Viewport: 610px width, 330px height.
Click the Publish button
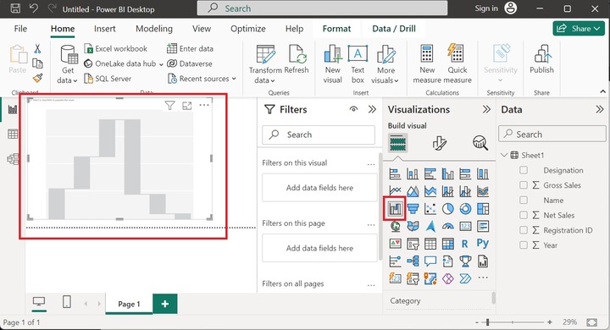tap(541, 59)
